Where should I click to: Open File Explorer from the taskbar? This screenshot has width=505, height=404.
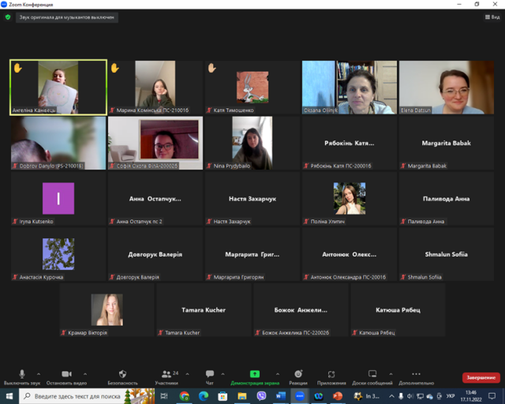(x=242, y=396)
